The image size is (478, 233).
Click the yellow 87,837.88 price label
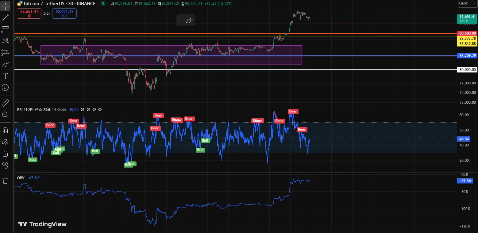[x=468, y=44]
